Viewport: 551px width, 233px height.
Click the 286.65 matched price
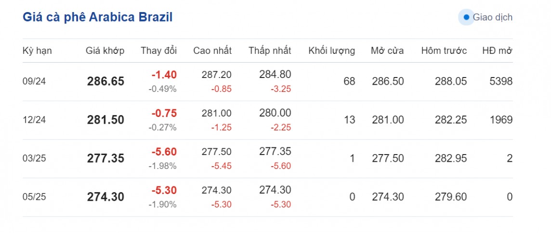105,81
